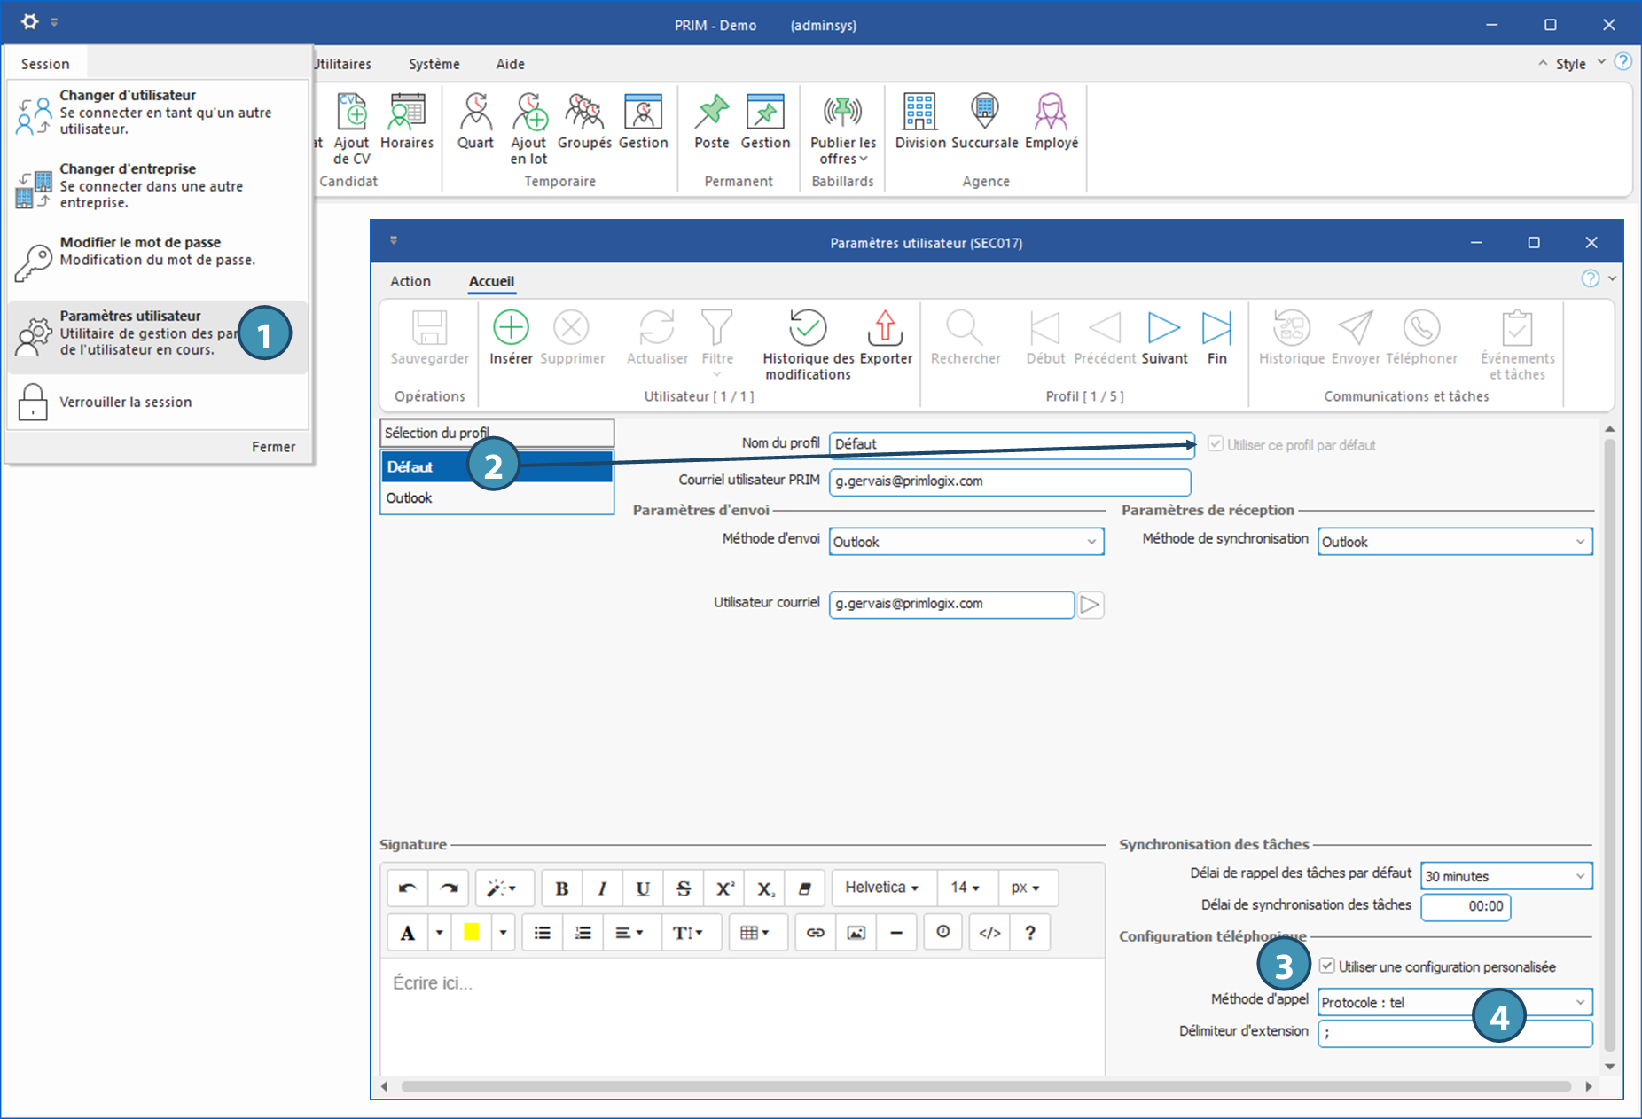Expand the Méthode d'envoi dropdown
The image size is (1642, 1119).
coord(1091,542)
